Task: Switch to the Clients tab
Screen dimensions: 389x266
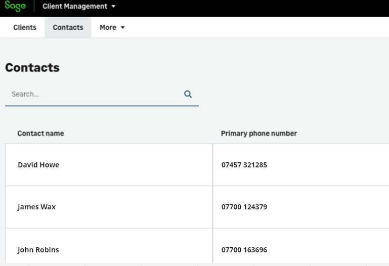Action: 25,27
